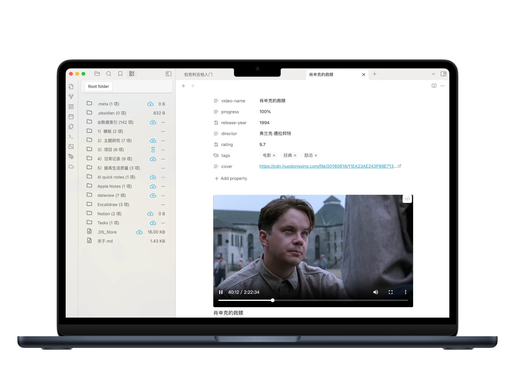
Task: Edit the progress value 100%
Action: coord(265,112)
